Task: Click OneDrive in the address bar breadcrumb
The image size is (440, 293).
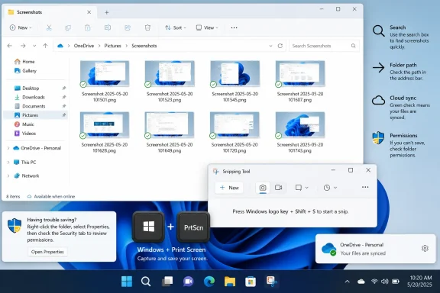Action: click(83, 46)
